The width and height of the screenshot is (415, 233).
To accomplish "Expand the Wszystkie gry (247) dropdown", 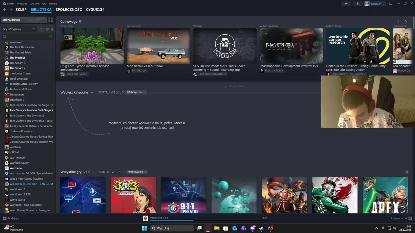I will pyautogui.click(x=77, y=172).
